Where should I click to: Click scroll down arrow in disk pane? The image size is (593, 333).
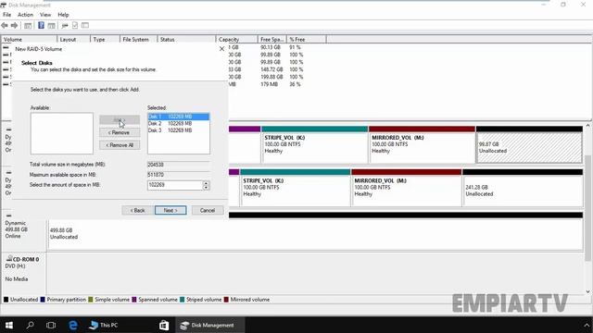point(587,291)
